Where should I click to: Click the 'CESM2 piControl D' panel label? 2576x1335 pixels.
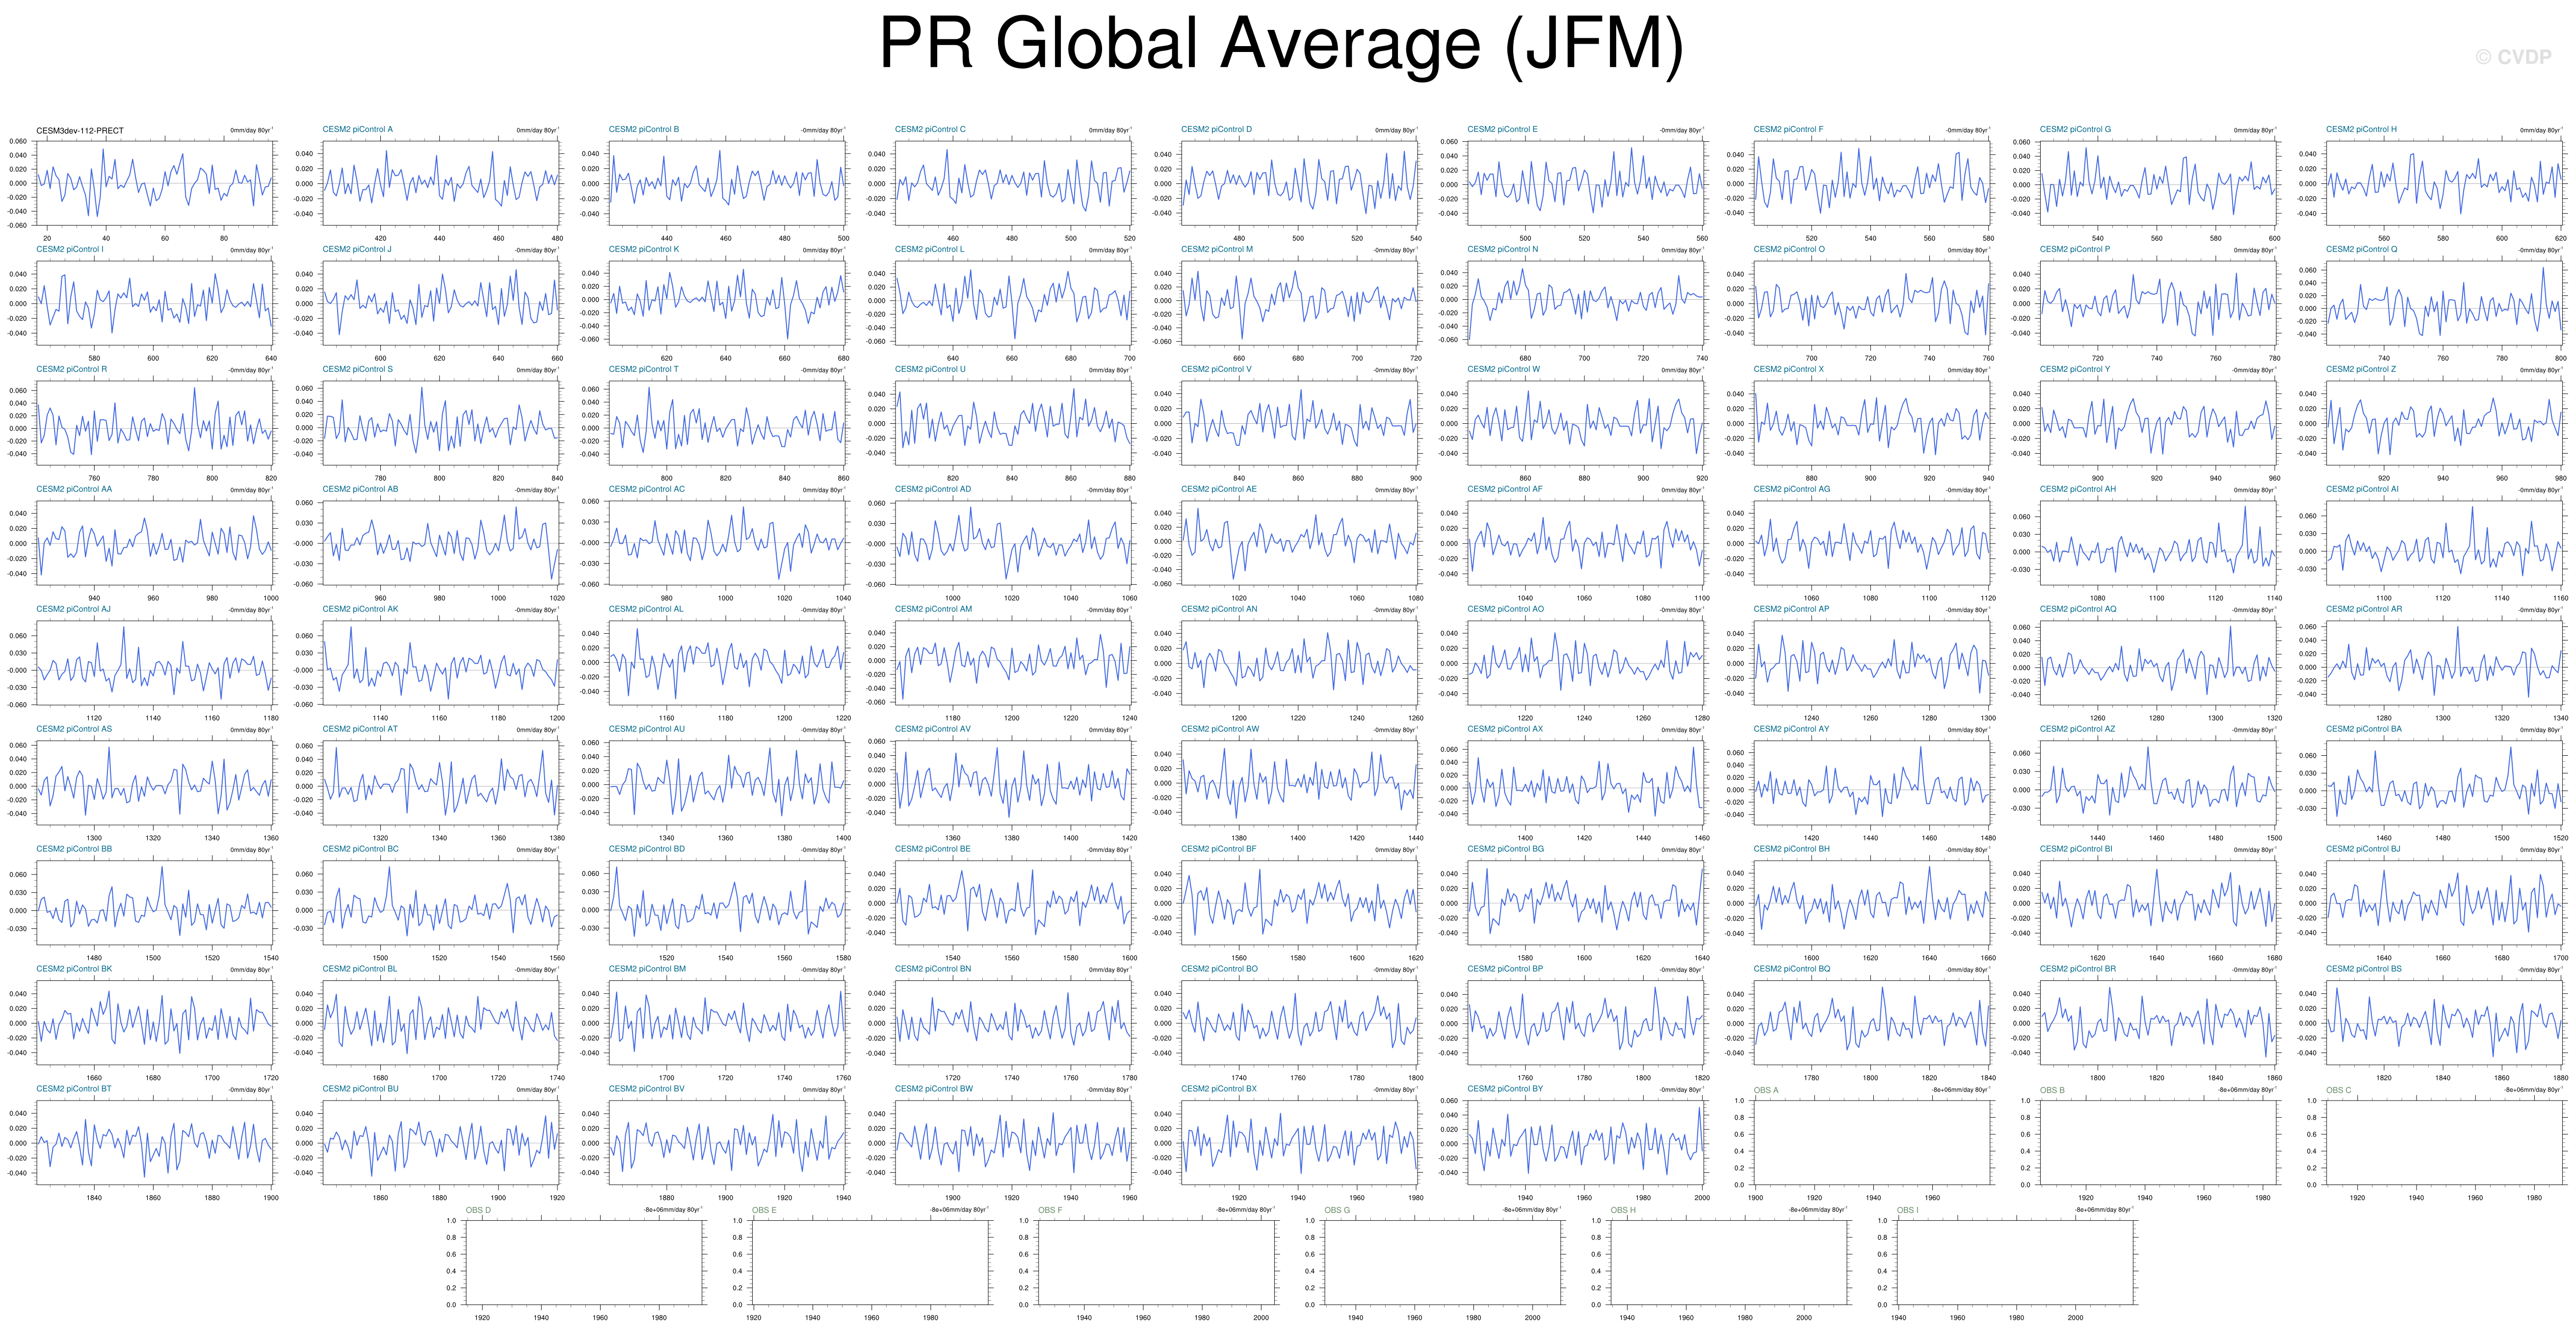[1216, 130]
